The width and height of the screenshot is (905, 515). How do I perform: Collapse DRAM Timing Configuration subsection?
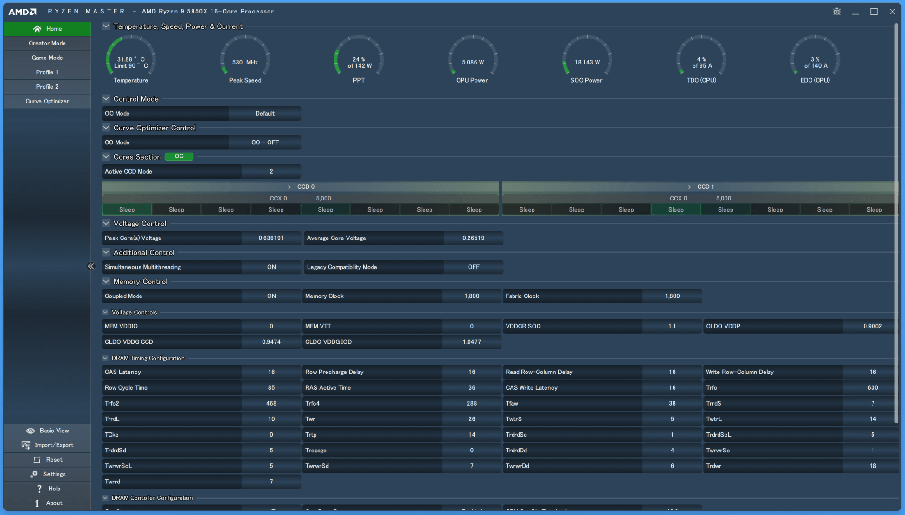(x=105, y=358)
